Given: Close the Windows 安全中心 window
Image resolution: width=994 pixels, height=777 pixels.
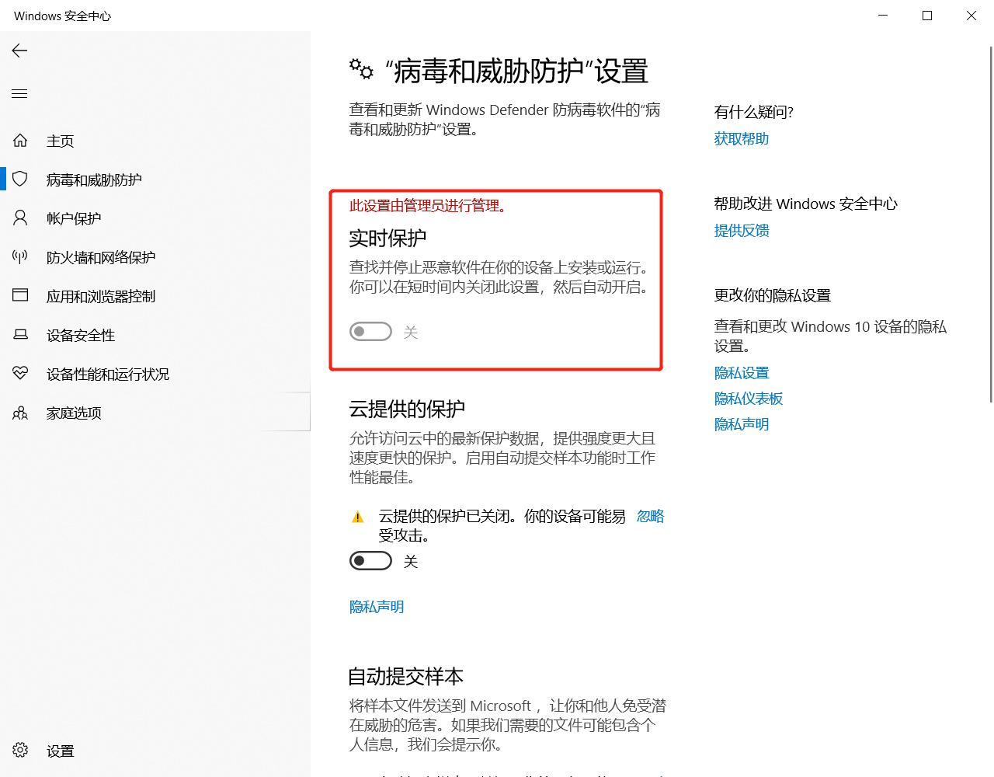Looking at the screenshot, I should pyautogui.click(x=971, y=16).
